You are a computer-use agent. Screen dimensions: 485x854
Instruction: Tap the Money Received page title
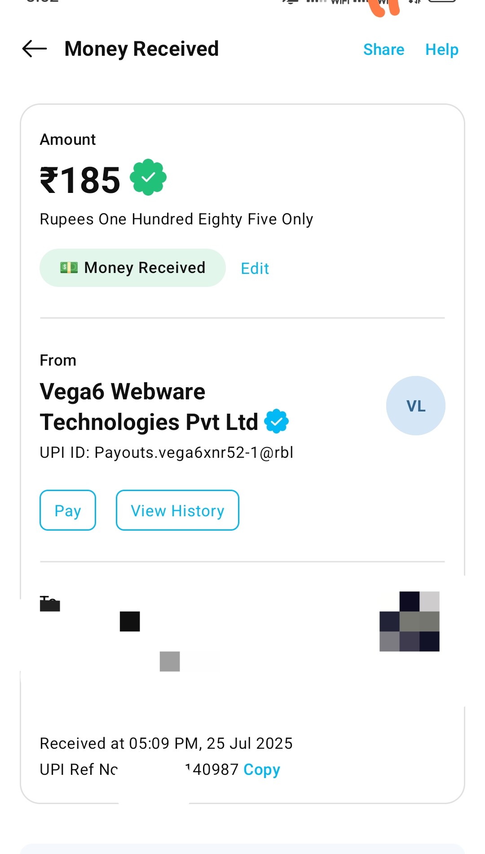point(141,49)
